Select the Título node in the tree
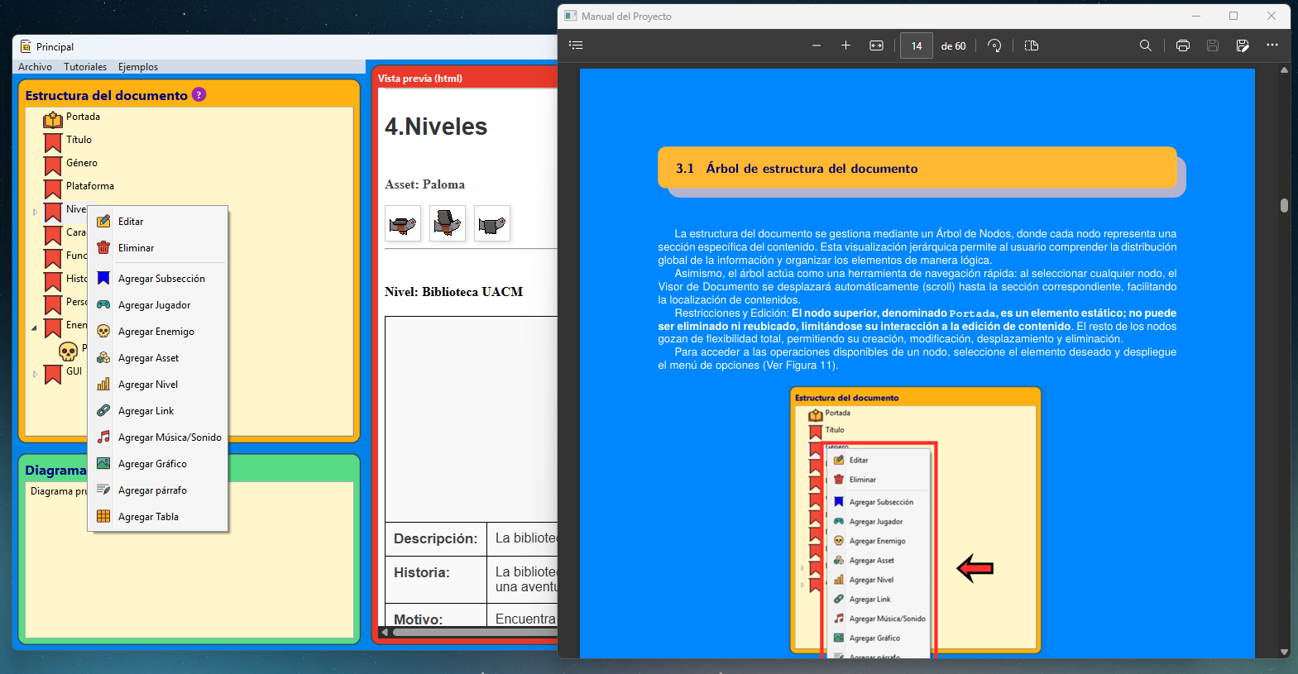 79,140
